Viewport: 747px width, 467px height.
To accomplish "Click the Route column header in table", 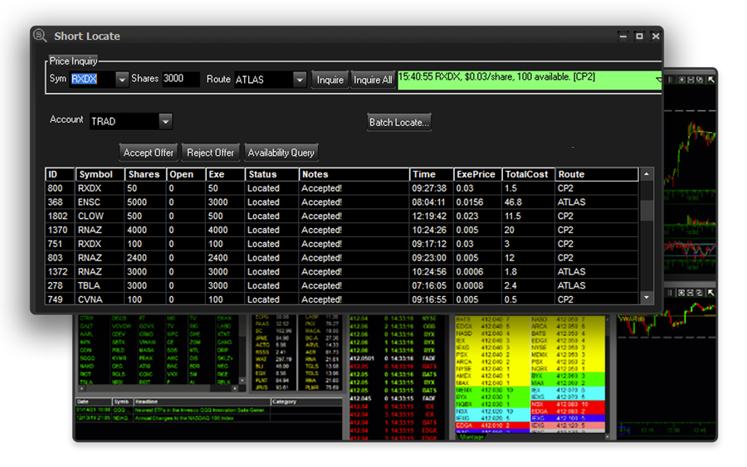I will pos(597,174).
